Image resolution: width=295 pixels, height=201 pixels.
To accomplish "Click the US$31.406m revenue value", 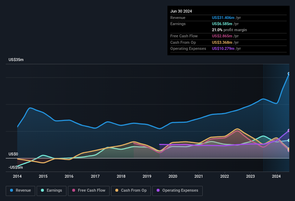I will (x=223, y=18).
